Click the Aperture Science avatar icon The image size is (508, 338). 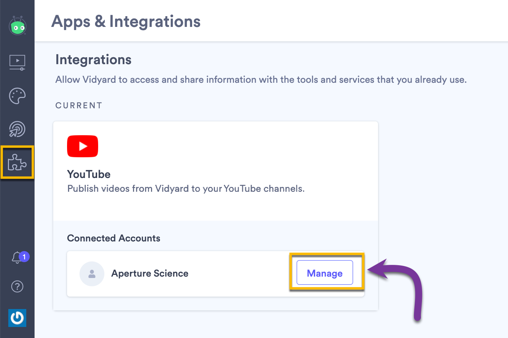pyautogui.click(x=92, y=274)
